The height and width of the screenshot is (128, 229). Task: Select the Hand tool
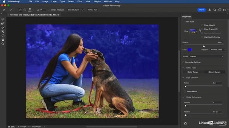coord(3,40)
